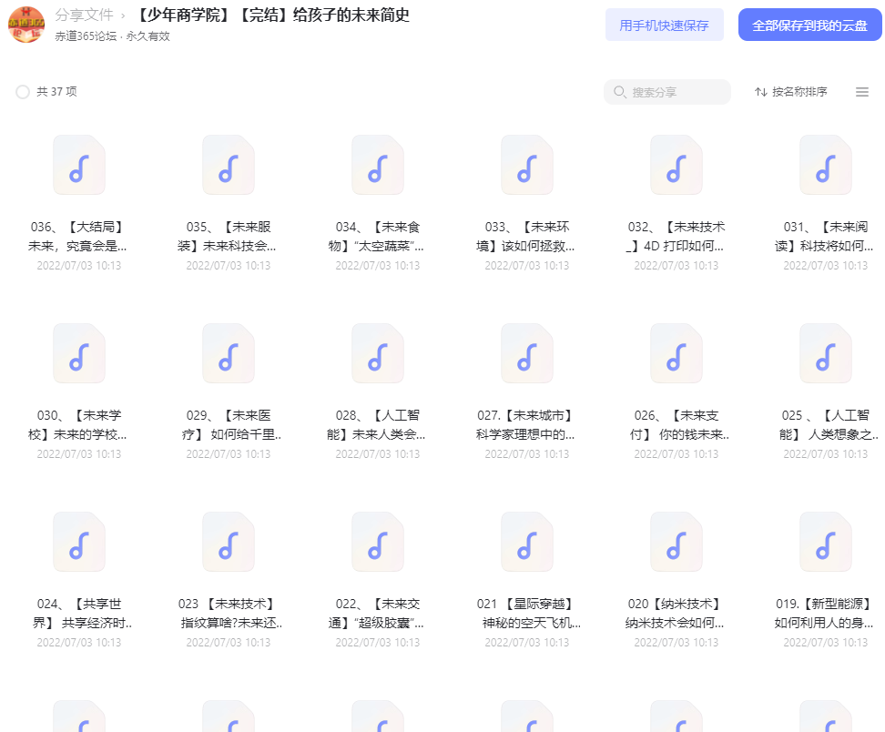Switch view with the list layout icon
This screenshot has height=732, width=885.
click(x=862, y=92)
